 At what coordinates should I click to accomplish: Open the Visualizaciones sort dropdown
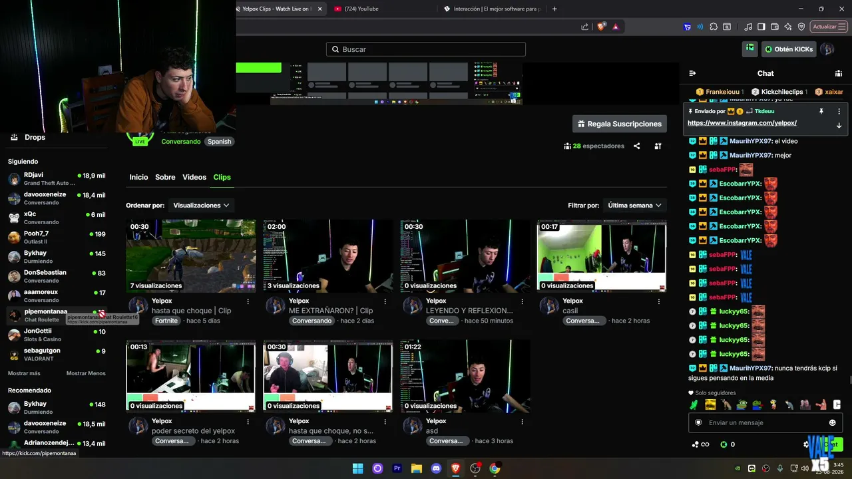[x=201, y=206]
